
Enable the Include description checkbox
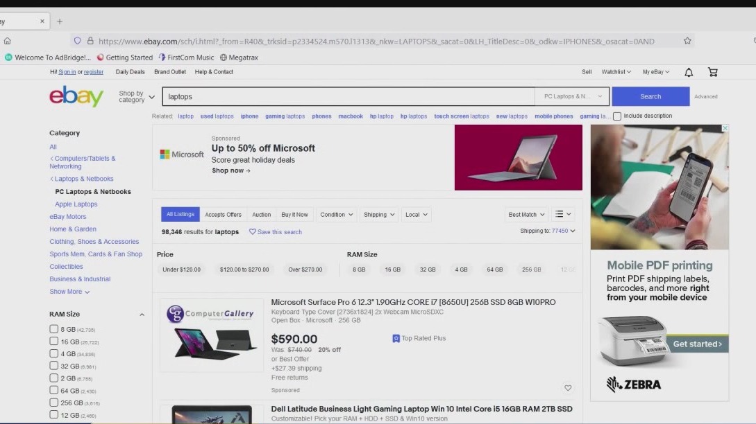(x=617, y=116)
